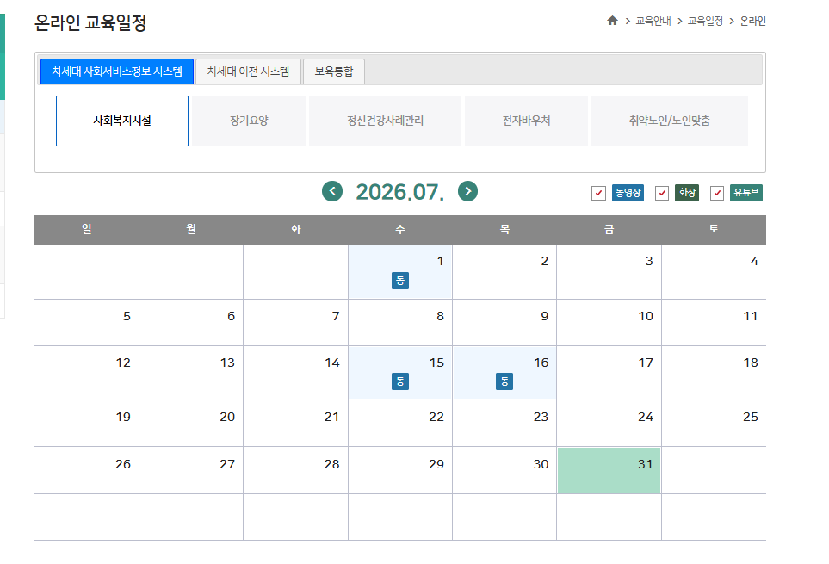This screenshot has height=564, width=829.
Task: Click the 동영상 filter label
Action: click(x=628, y=193)
